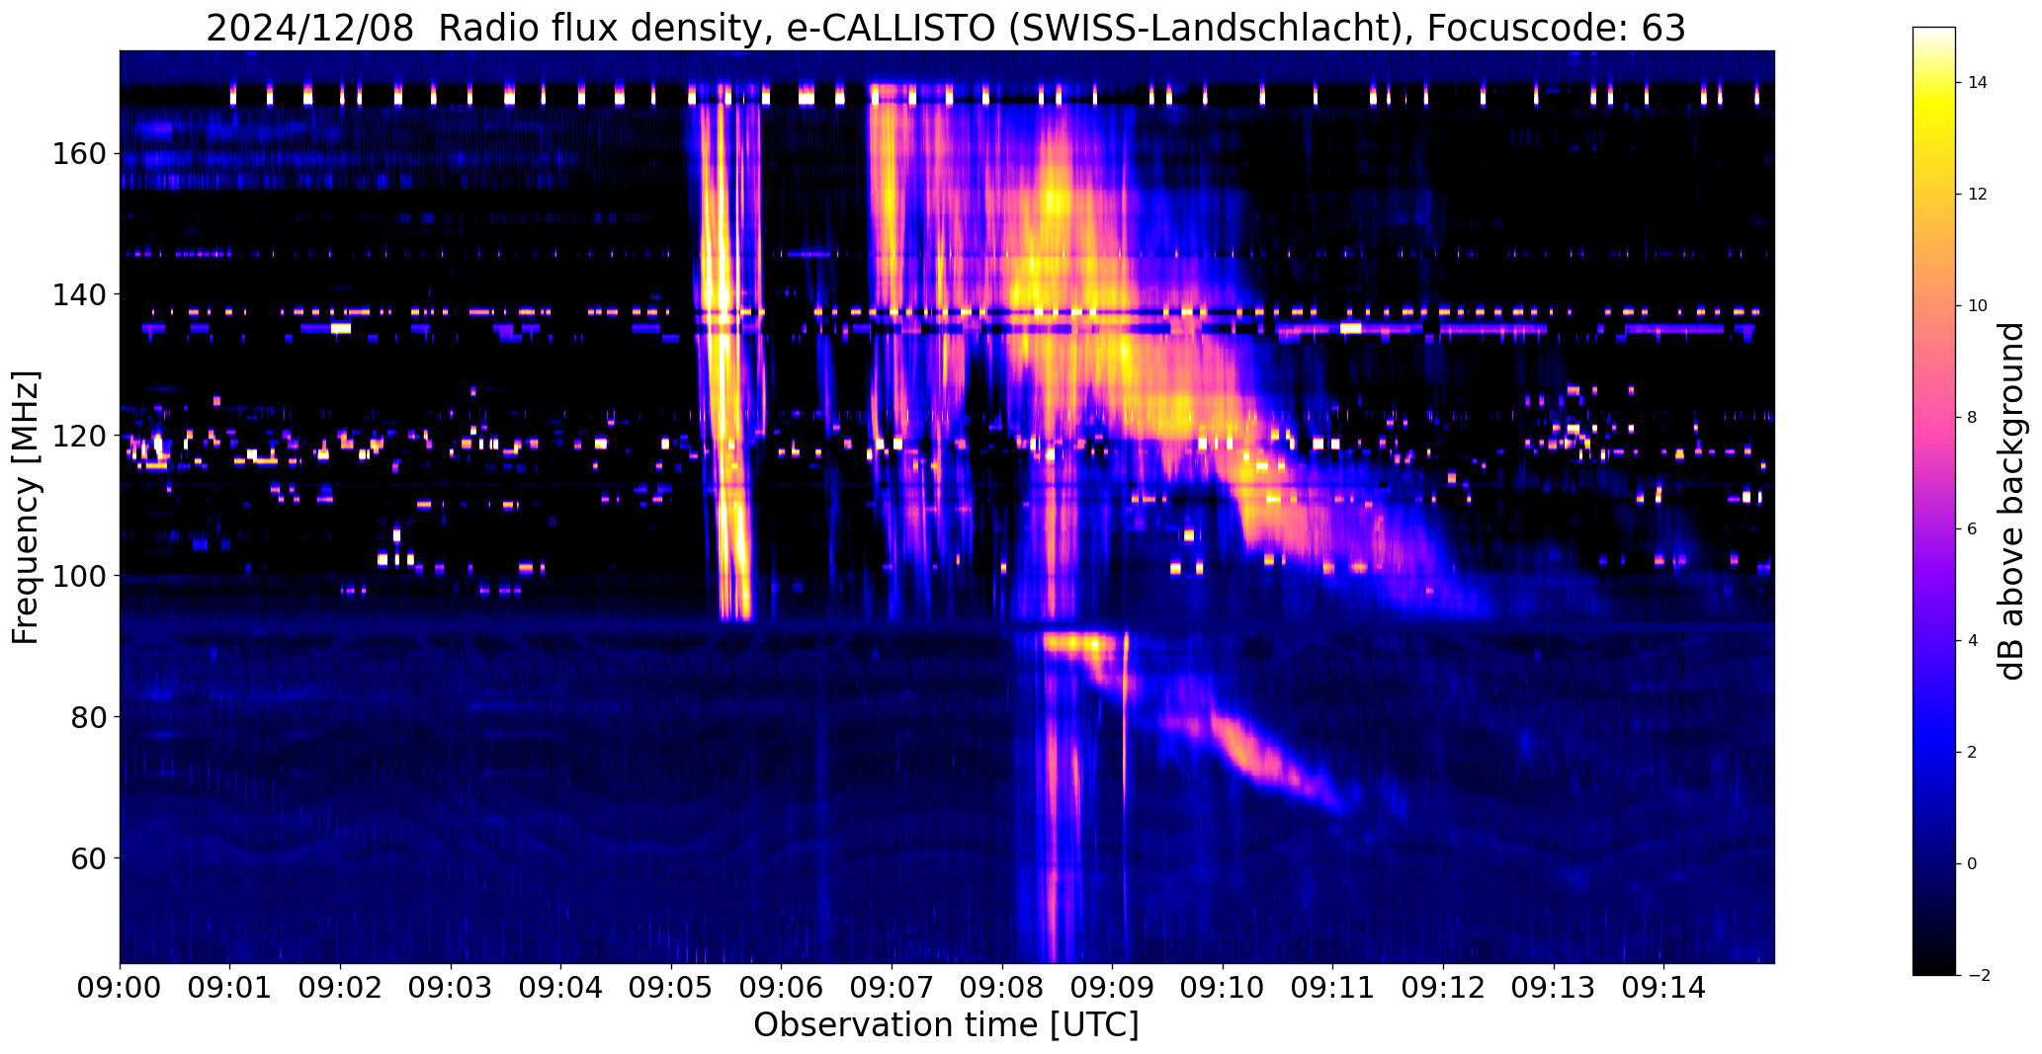Image resolution: width=2042 pixels, height=1054 pixels.
Task: Click the 09:02 time tick label
Action: coord(340,988)
